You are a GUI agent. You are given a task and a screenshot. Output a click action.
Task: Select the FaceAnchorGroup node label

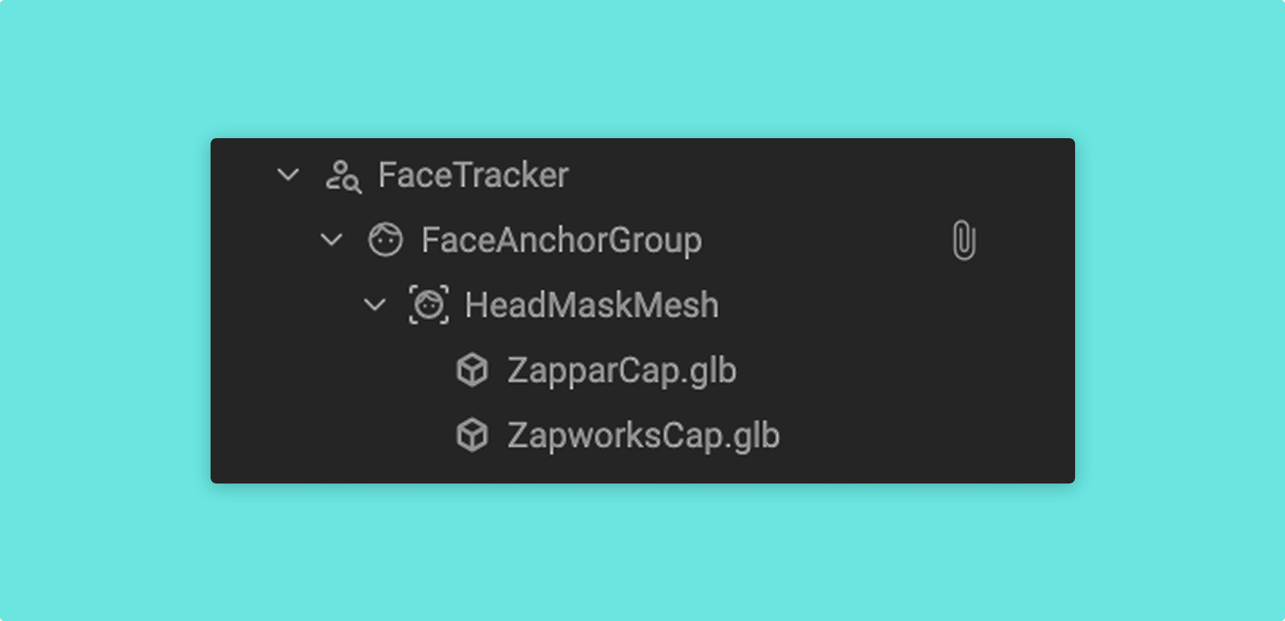coord(562,240)
